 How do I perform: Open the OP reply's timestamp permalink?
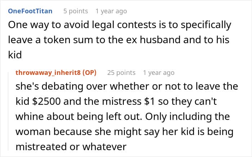158,72
